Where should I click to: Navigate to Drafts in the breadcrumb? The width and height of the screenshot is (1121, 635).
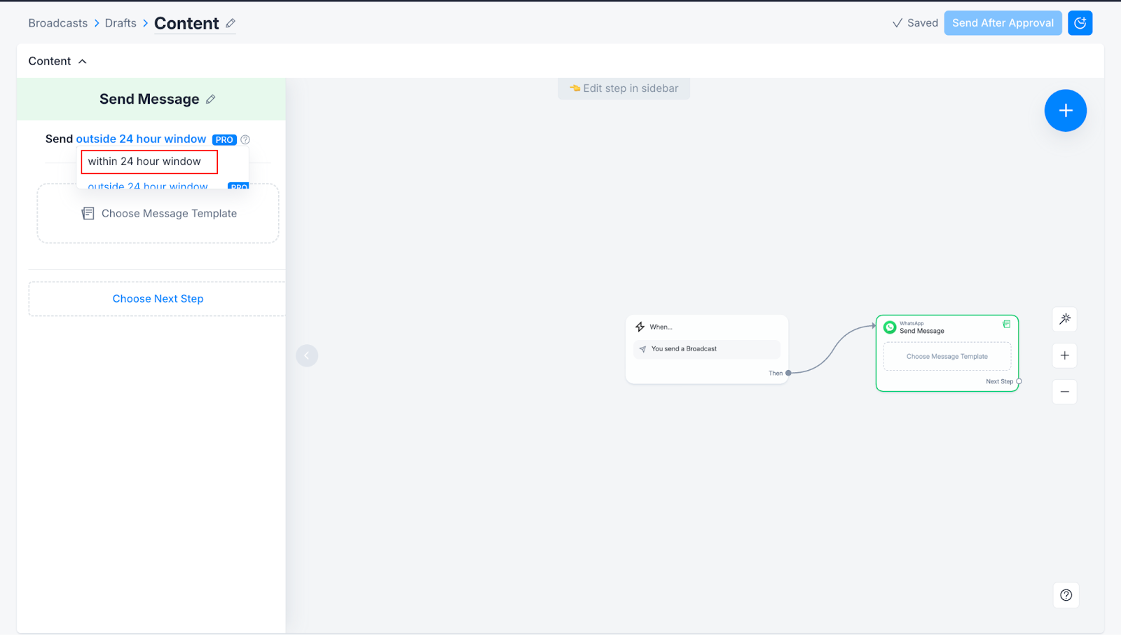point(121,23)
